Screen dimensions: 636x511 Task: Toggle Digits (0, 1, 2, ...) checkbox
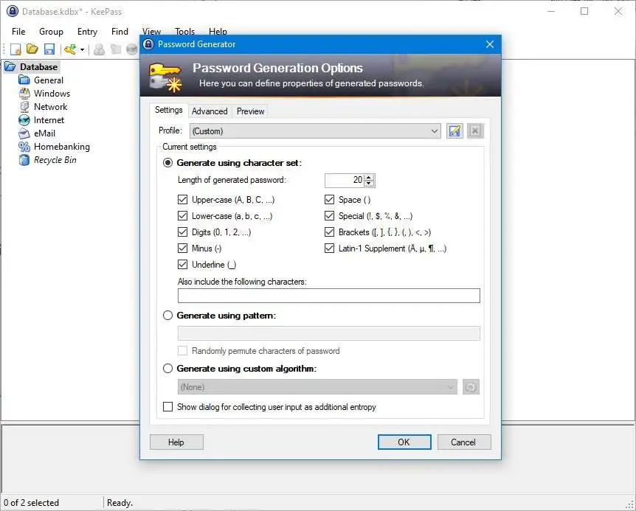tap(182, 232)
